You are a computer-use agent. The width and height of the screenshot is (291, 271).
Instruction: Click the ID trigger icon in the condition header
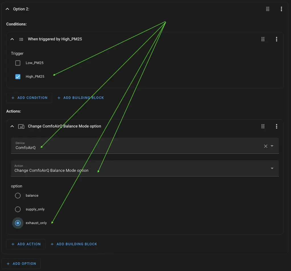tap(21, 39)
